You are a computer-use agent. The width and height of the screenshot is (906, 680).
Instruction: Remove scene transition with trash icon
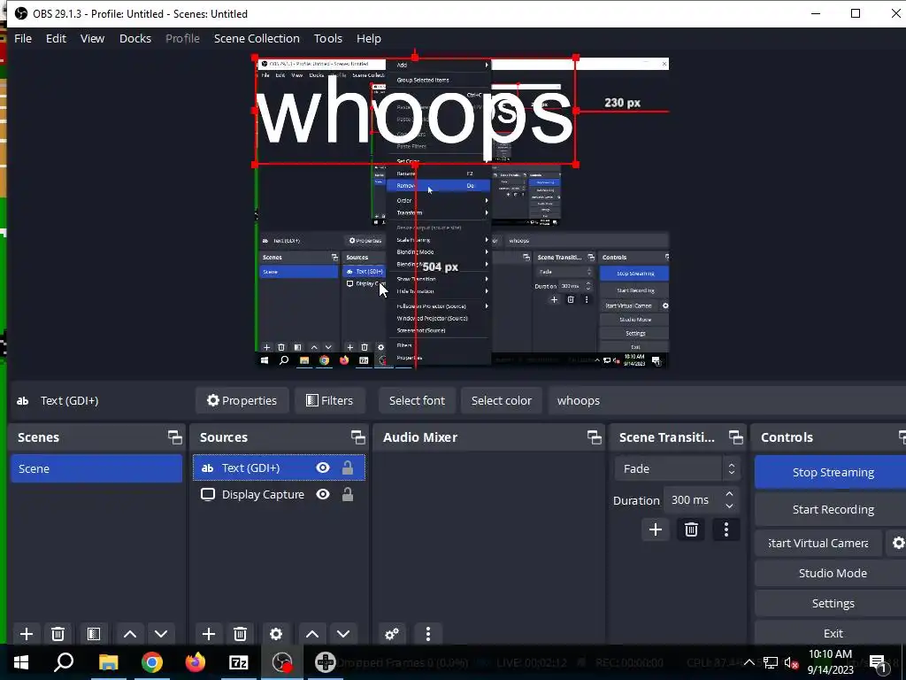click(x=691, y=529)
